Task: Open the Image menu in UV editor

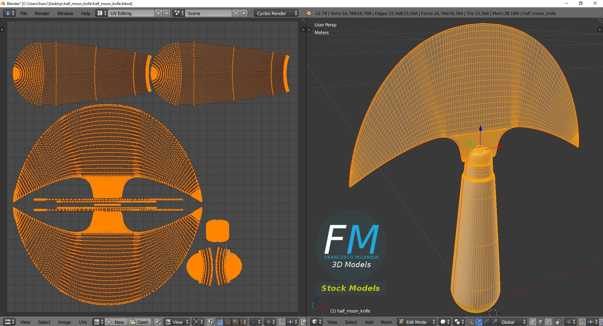Action: 64,322
